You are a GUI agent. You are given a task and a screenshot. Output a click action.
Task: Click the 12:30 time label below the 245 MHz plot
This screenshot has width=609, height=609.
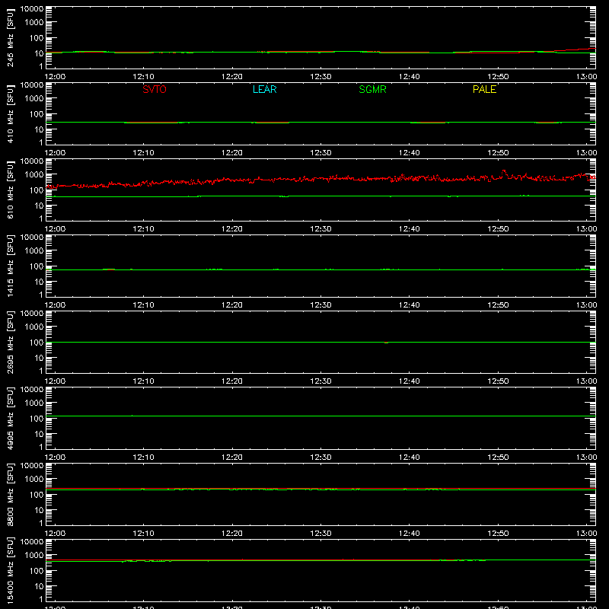point(320,77)
